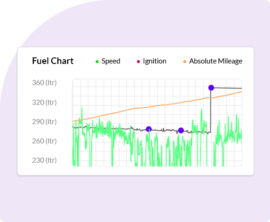Click the Fuel Chart title
The height and width of the screenshot is (222, 270).
(53, 61)
